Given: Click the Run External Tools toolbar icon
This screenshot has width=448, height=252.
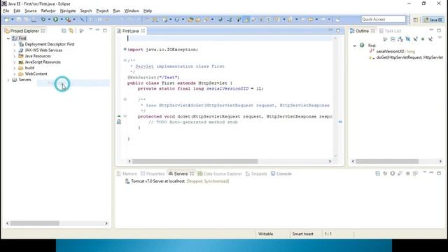Looking at the screenshot, I should tap(68, 20).
